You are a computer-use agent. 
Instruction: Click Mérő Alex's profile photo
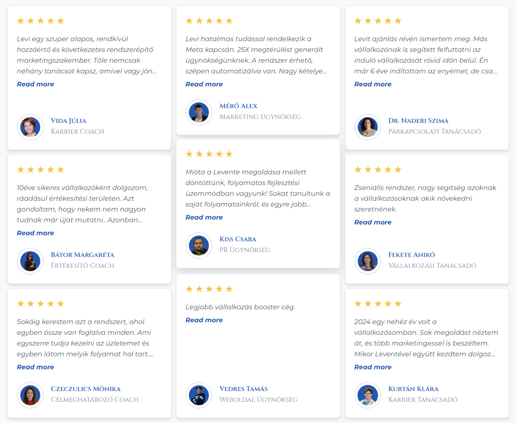click(199, 112)
